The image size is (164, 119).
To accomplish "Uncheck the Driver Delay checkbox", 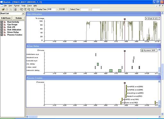I will point(2,32).
